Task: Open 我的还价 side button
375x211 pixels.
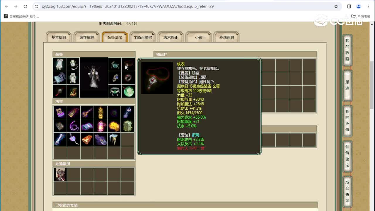Action: (x=347, y=120)
